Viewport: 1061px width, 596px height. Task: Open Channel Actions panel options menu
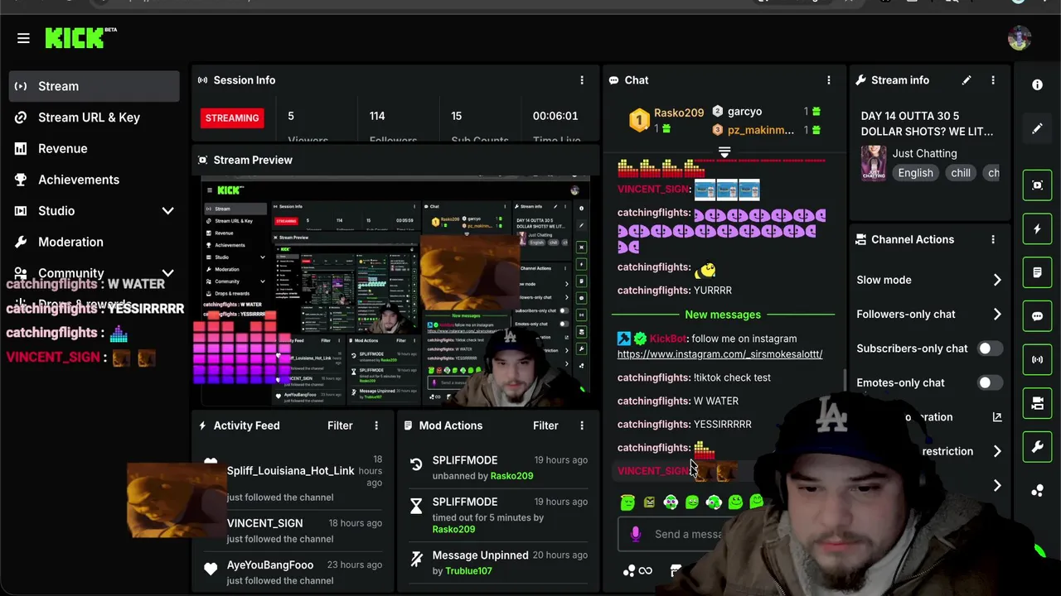pos(993,239)
